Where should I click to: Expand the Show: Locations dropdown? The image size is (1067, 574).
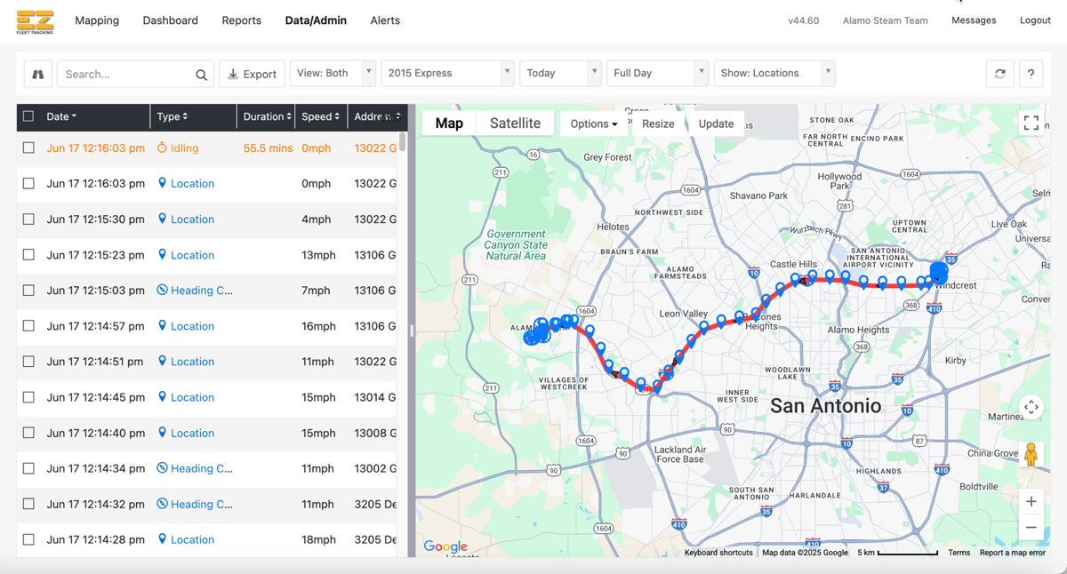774,73
